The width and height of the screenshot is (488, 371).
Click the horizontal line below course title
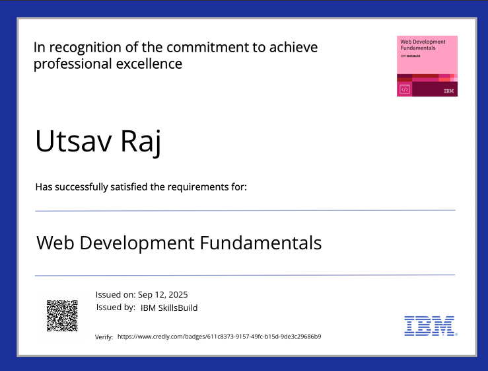pyautogui.click(x=244, y=274)
